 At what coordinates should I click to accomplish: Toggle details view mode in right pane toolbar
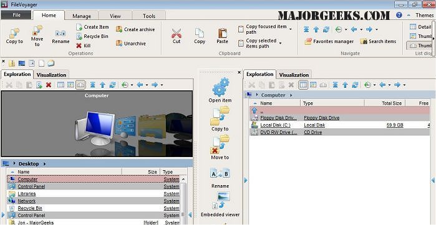(x=303, y=85)
